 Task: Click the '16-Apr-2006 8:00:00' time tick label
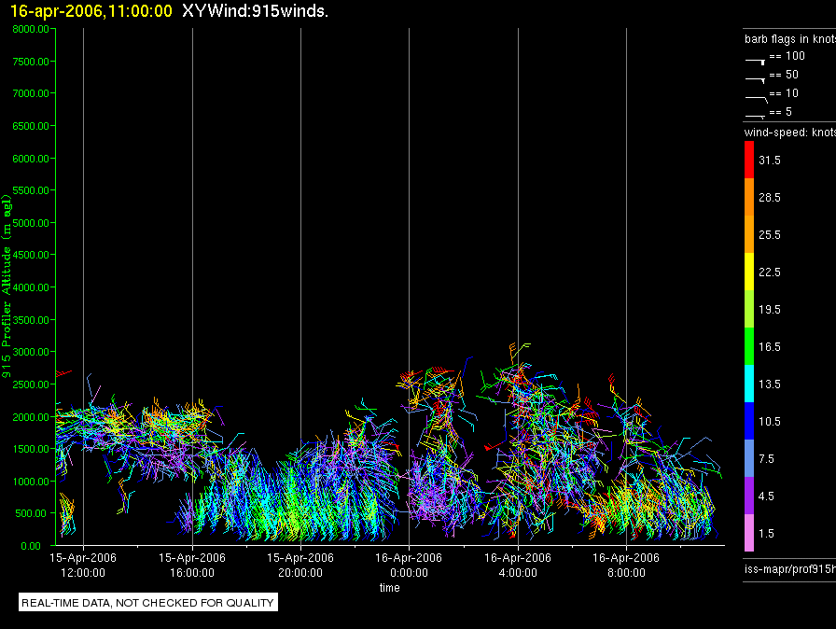[x=626, y=565]
